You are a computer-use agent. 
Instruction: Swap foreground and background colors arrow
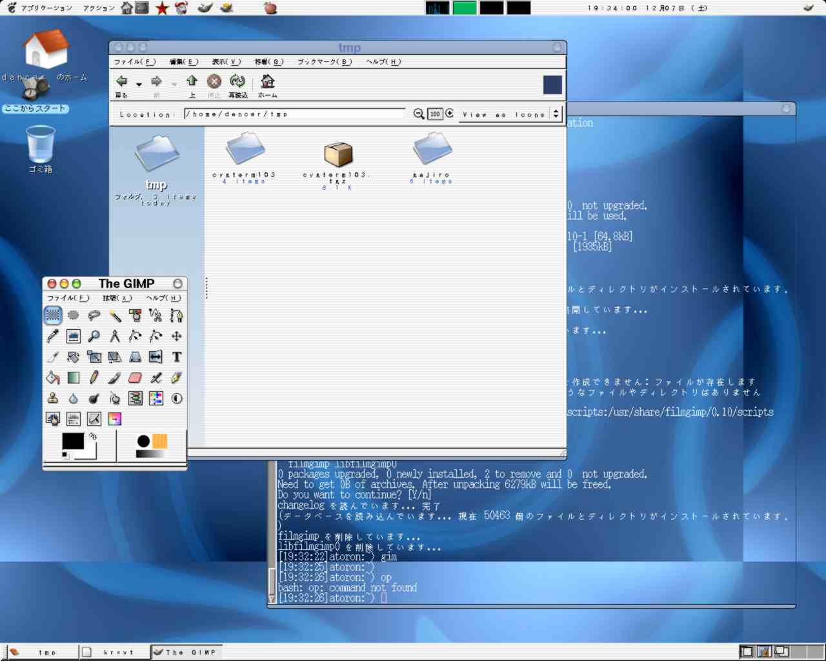[x=93, y=436]
